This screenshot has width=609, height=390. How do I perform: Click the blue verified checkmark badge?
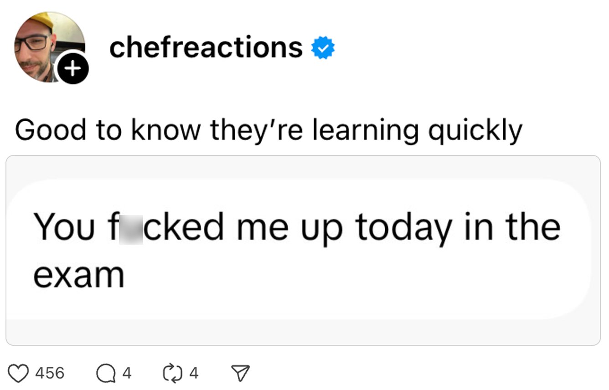click(x=323, y=48)
